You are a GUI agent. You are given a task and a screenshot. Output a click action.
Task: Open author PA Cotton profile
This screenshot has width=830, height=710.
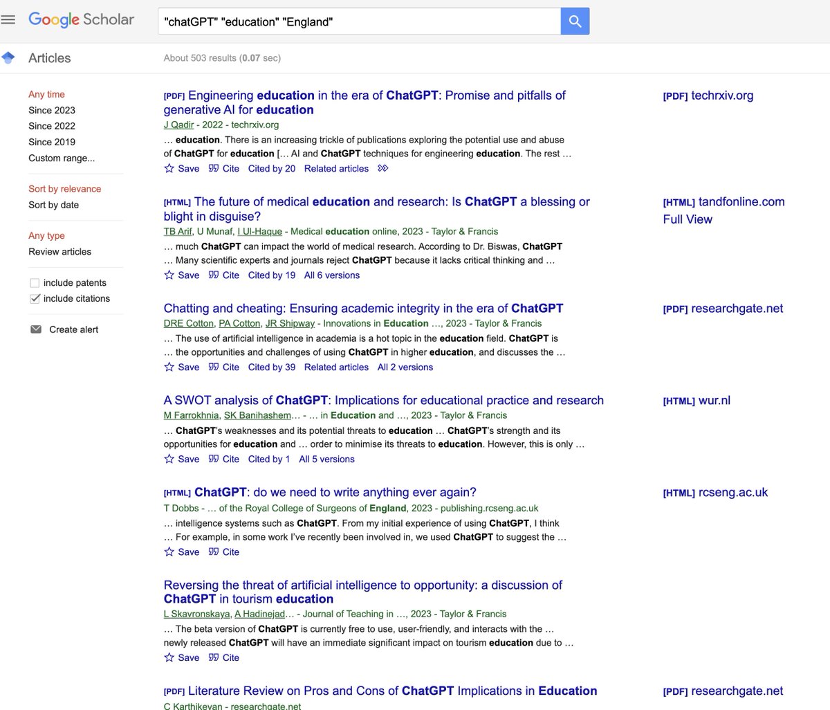239,323
